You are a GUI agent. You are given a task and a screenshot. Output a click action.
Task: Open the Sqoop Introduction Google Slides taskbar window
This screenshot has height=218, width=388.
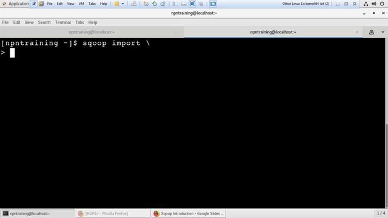click(189, 214)
